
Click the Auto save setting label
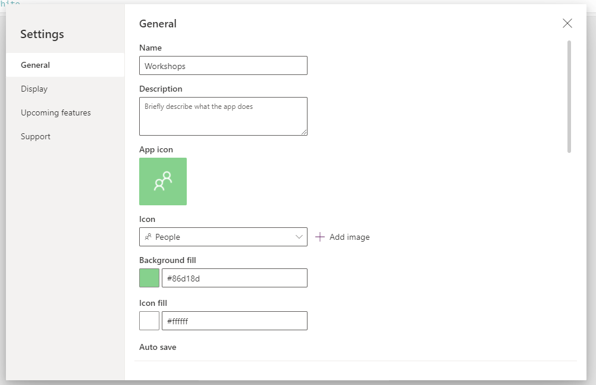tap(158, 347)
